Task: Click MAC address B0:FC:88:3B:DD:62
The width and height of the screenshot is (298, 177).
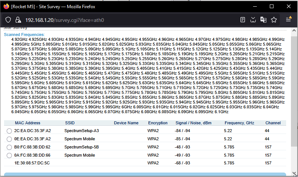Action: coord(32,147)
